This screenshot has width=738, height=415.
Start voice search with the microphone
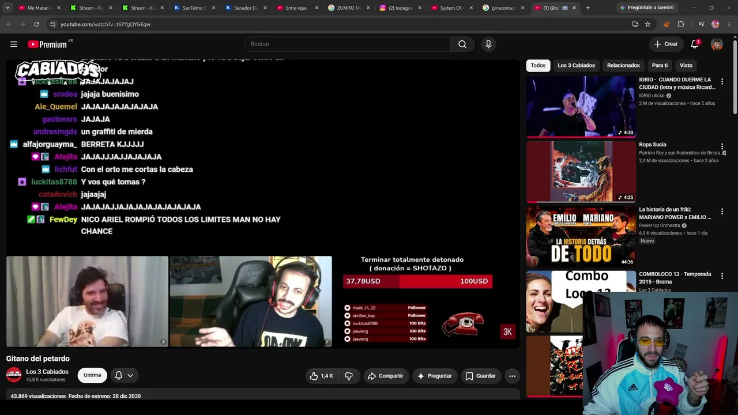pyautogui.click(x=488, y=44)
